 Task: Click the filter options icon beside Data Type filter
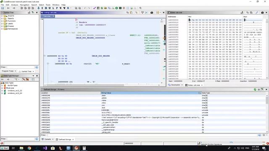(37, 139)
